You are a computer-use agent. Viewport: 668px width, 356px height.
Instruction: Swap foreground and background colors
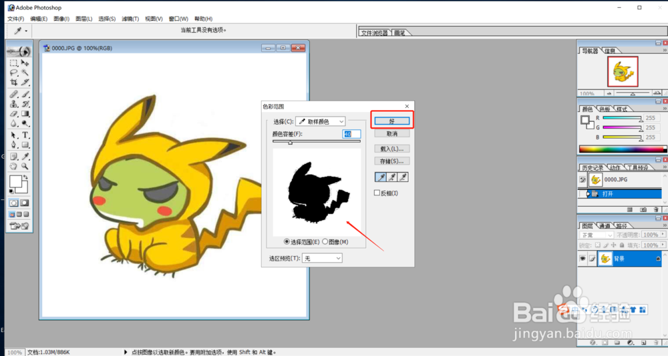(25, 177)
